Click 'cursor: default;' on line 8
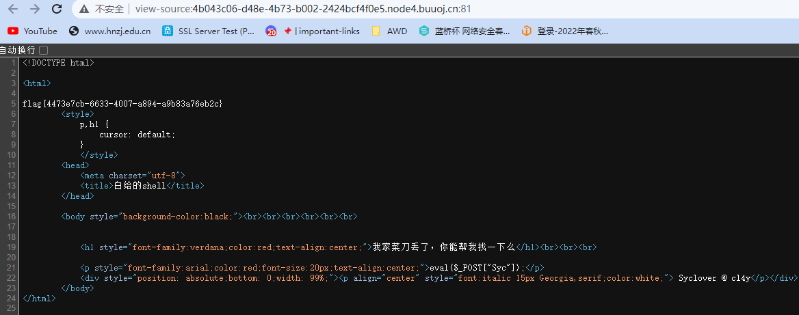Screen dimensions: 799x315 (x=137, y=135)
